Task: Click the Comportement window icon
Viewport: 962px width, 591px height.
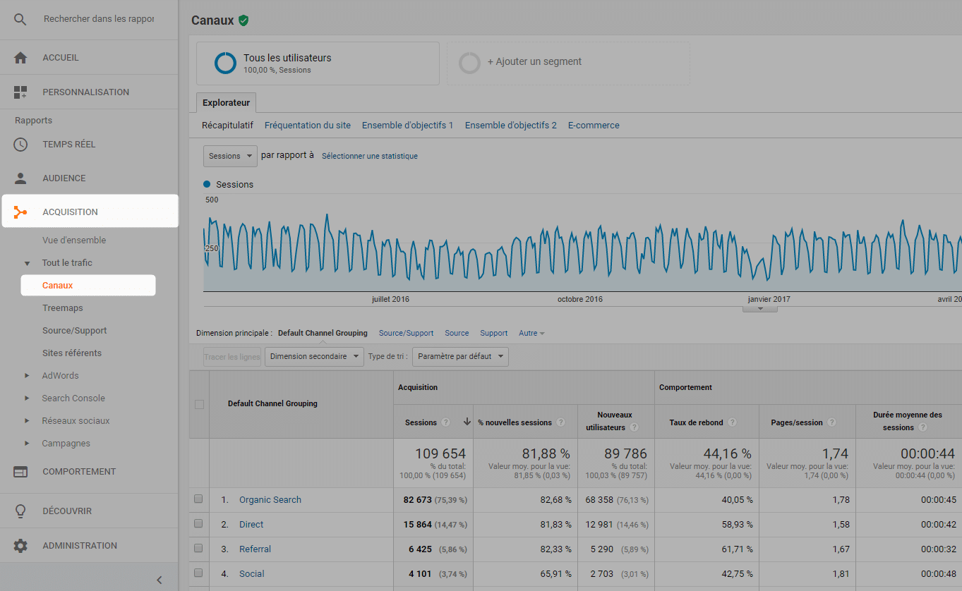Action: 20,472
